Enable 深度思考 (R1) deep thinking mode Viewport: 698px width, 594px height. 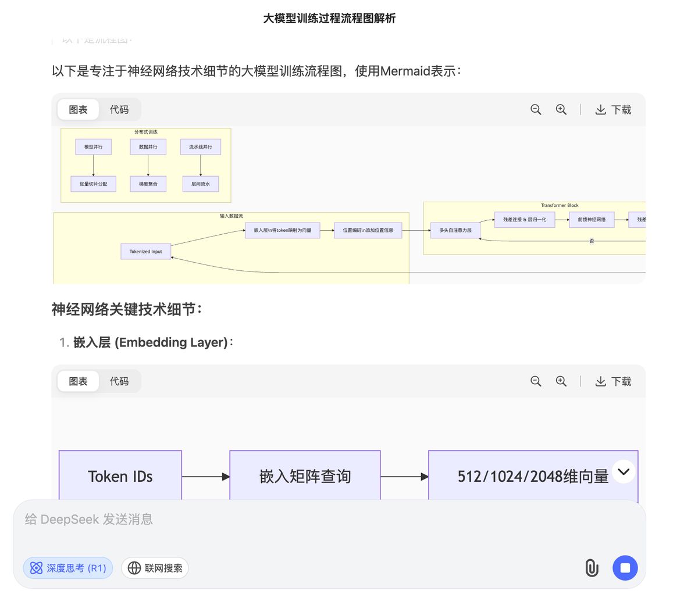click(67, 568)
